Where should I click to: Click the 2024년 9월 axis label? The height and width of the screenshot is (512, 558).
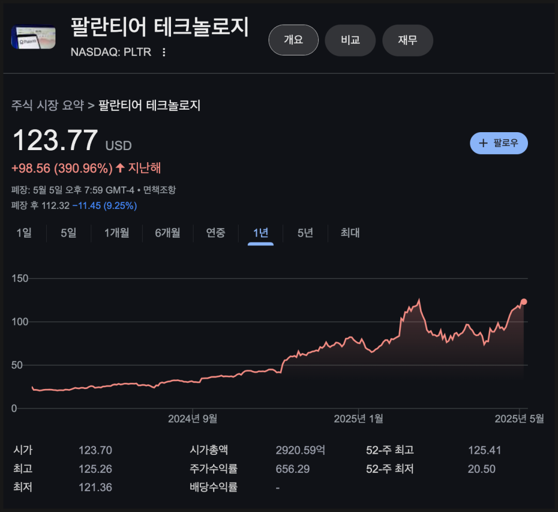coord(192,419)
